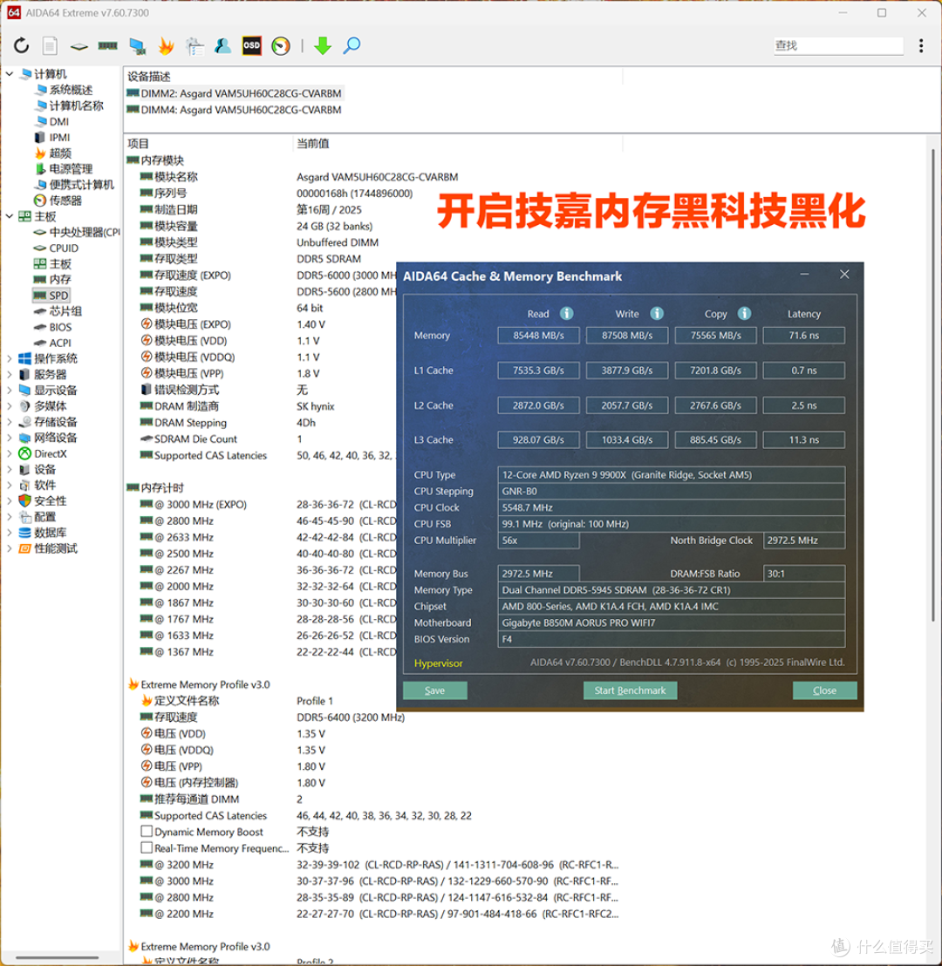
Task: Click the Refresh toolbar icon
Action: (22, 45)
